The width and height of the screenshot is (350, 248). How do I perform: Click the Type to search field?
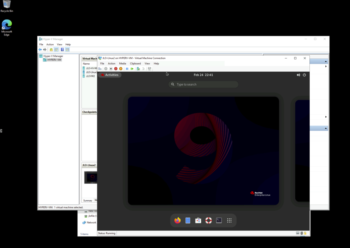[203, 84]
